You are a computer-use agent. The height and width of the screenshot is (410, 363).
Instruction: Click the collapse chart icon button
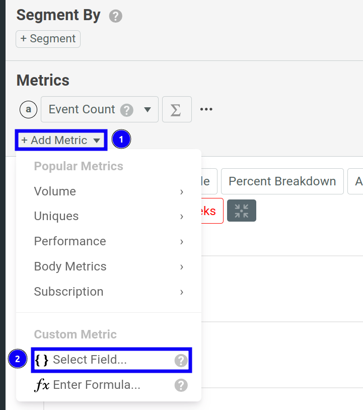(241, 211)
